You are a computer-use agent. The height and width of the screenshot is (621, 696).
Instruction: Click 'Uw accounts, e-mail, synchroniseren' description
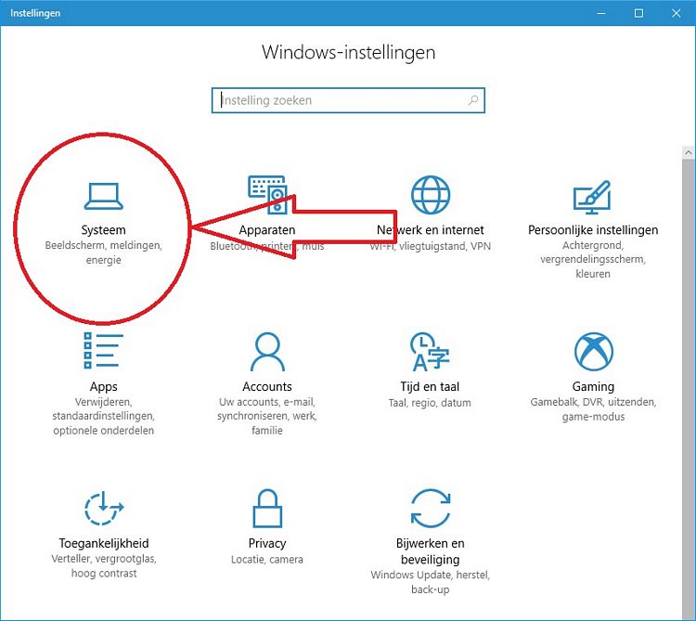click(x=267, y=416)
